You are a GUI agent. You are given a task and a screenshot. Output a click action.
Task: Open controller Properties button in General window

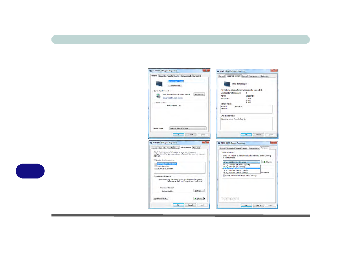pos(199,94)
